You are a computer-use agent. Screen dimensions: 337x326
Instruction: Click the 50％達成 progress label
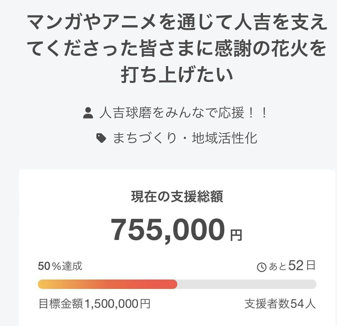(60, 266)
